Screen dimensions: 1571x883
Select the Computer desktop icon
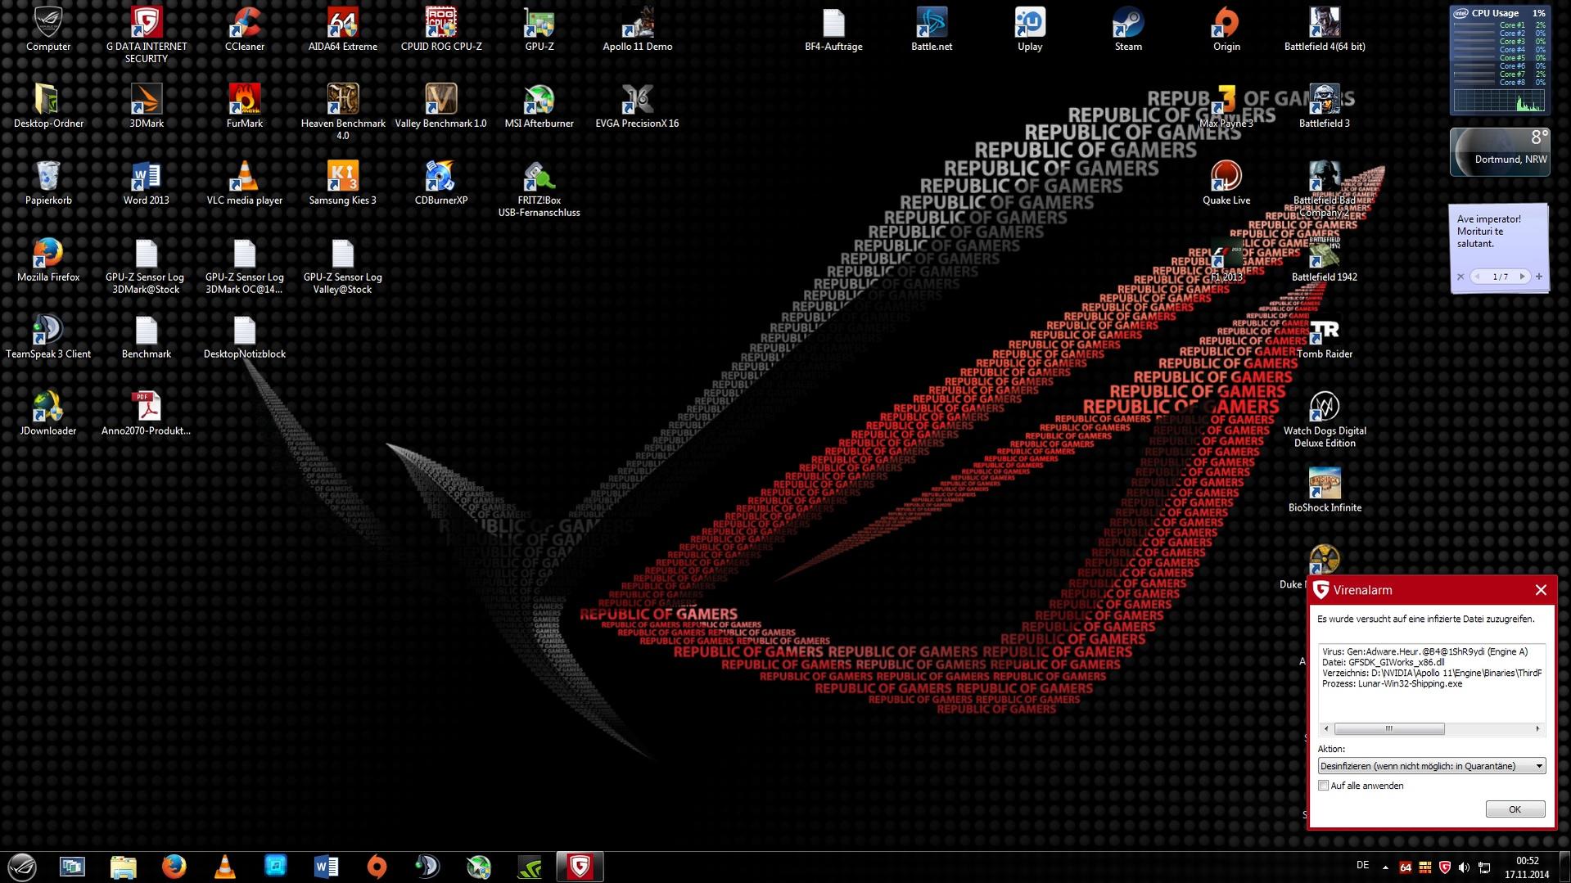(48, 29)
